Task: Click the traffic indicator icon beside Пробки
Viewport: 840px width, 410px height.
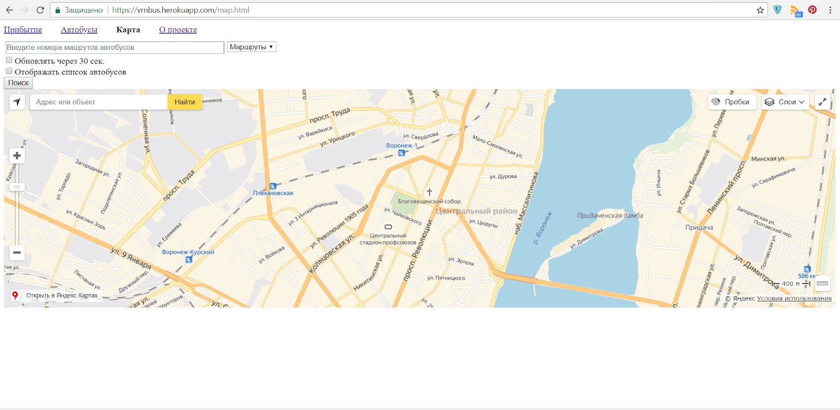Action: pos(715,102)
